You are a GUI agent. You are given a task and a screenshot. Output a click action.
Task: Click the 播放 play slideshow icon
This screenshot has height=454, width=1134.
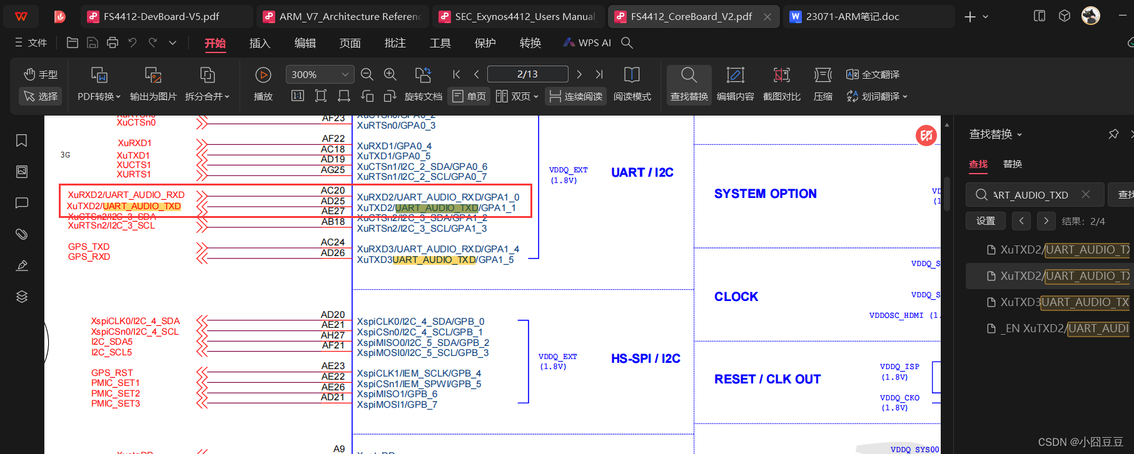[x=263, y=75]
